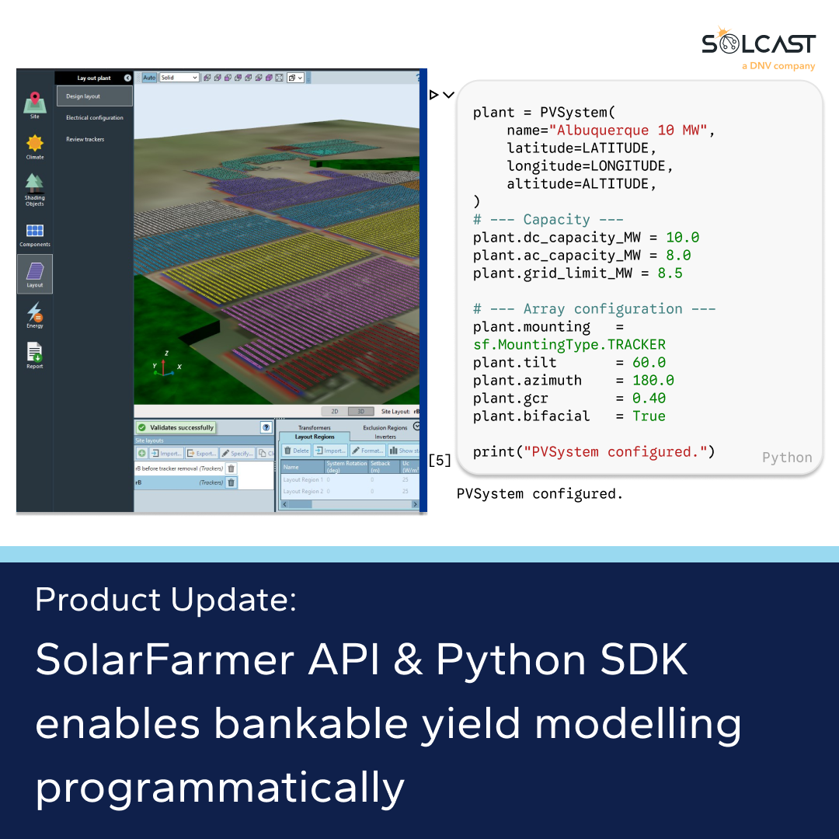
Task: Click scrollbar right arrow in regions table
Action: click(x=415, y=505)
